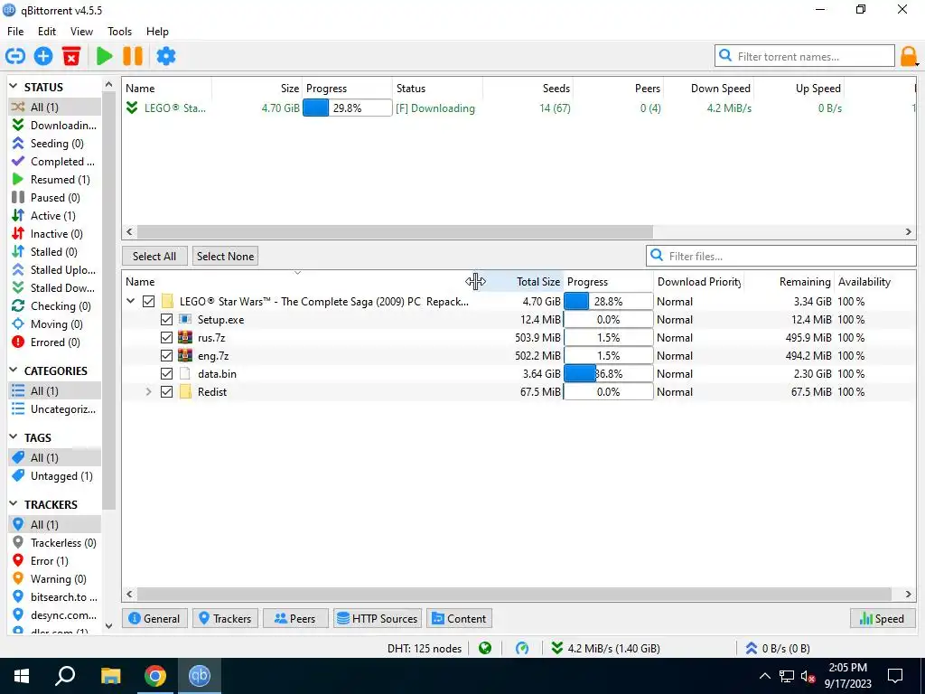Toggle alternative speed limits icon
This screenshot has height=694, width=925.
522,648
